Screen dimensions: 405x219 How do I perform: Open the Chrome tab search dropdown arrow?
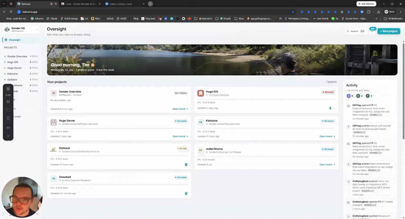pos(4,4)
